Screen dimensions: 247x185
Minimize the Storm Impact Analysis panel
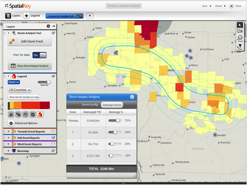pyautogui.click(x=132, y=97)
